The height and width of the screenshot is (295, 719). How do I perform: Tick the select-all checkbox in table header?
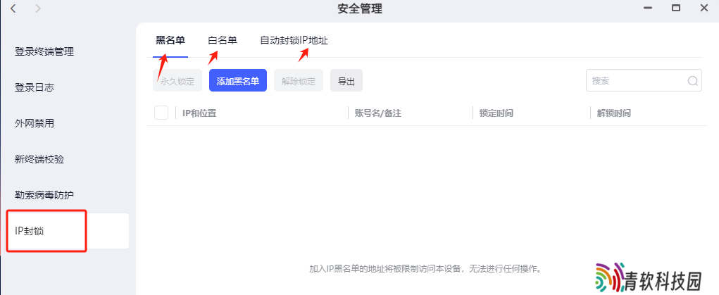click(x=161, y=113)
